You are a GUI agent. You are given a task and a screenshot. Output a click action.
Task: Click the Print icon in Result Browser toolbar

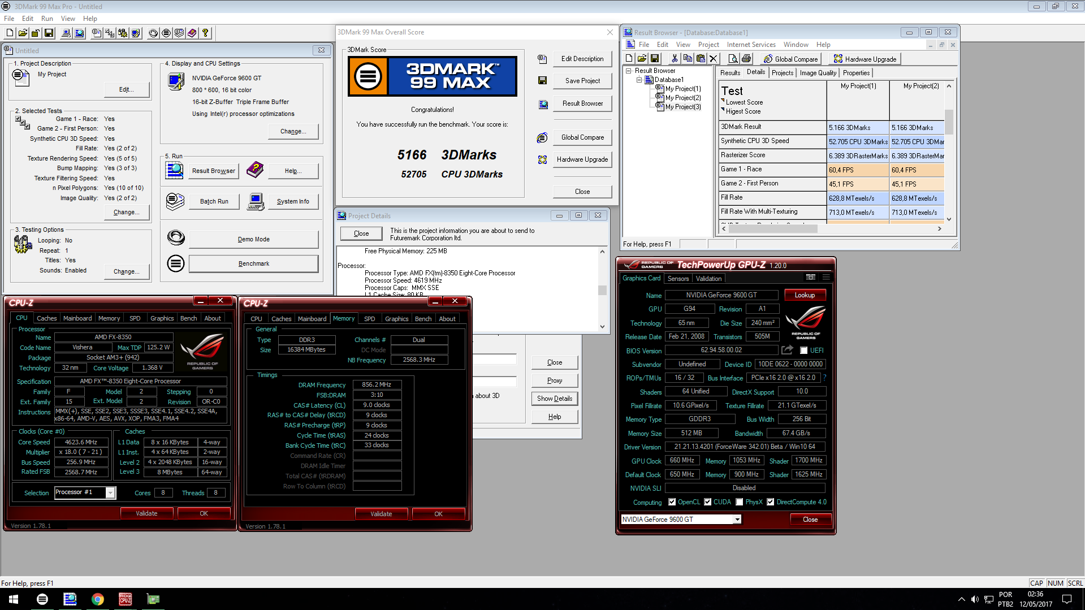tap(746, 59)
